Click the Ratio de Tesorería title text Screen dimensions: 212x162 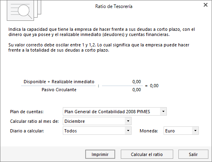pos(114,6)
